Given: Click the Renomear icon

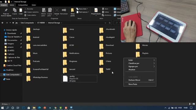Looking at the screenshot, I should coord(64,10).
